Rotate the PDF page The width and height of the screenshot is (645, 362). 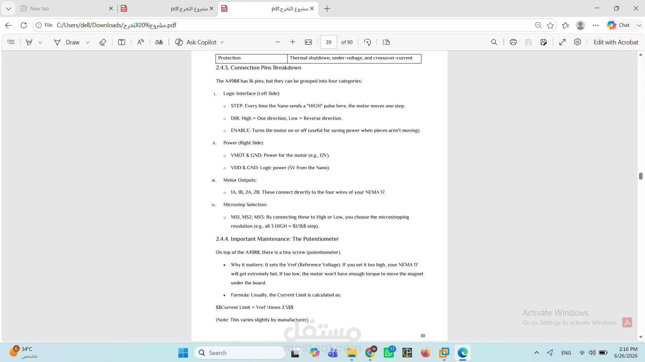tap(368, 42)
